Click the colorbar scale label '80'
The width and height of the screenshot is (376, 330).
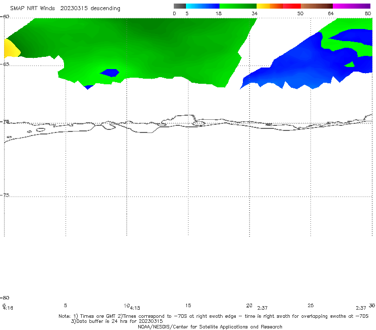368,14
